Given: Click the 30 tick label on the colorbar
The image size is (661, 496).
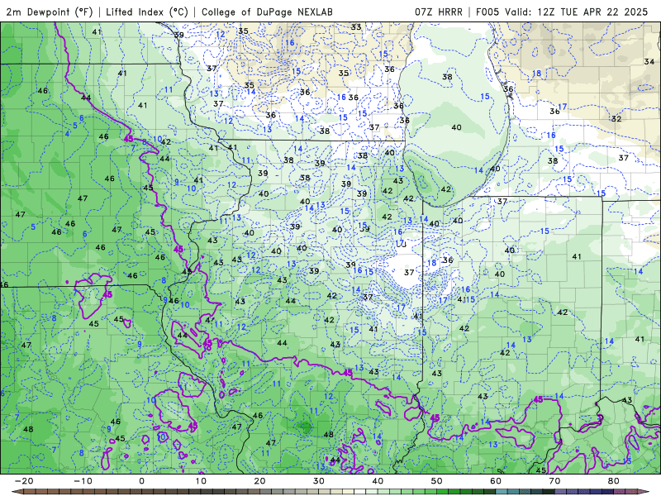Looking at the screenshot, I should 319,481.
